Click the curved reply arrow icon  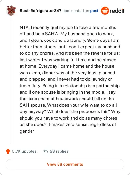pyautogui.click(x=46, y=151)
